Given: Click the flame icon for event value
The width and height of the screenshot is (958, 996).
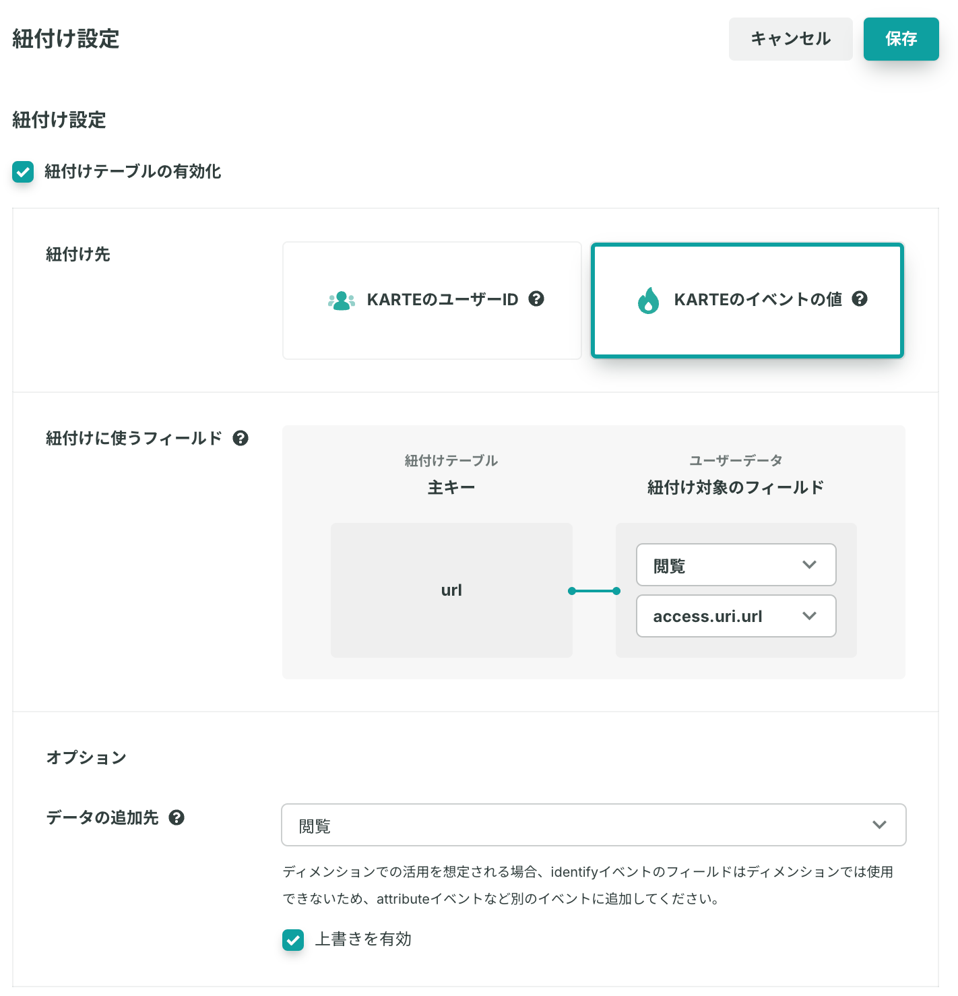Looking at the screenshot, I should coord(648,301).
